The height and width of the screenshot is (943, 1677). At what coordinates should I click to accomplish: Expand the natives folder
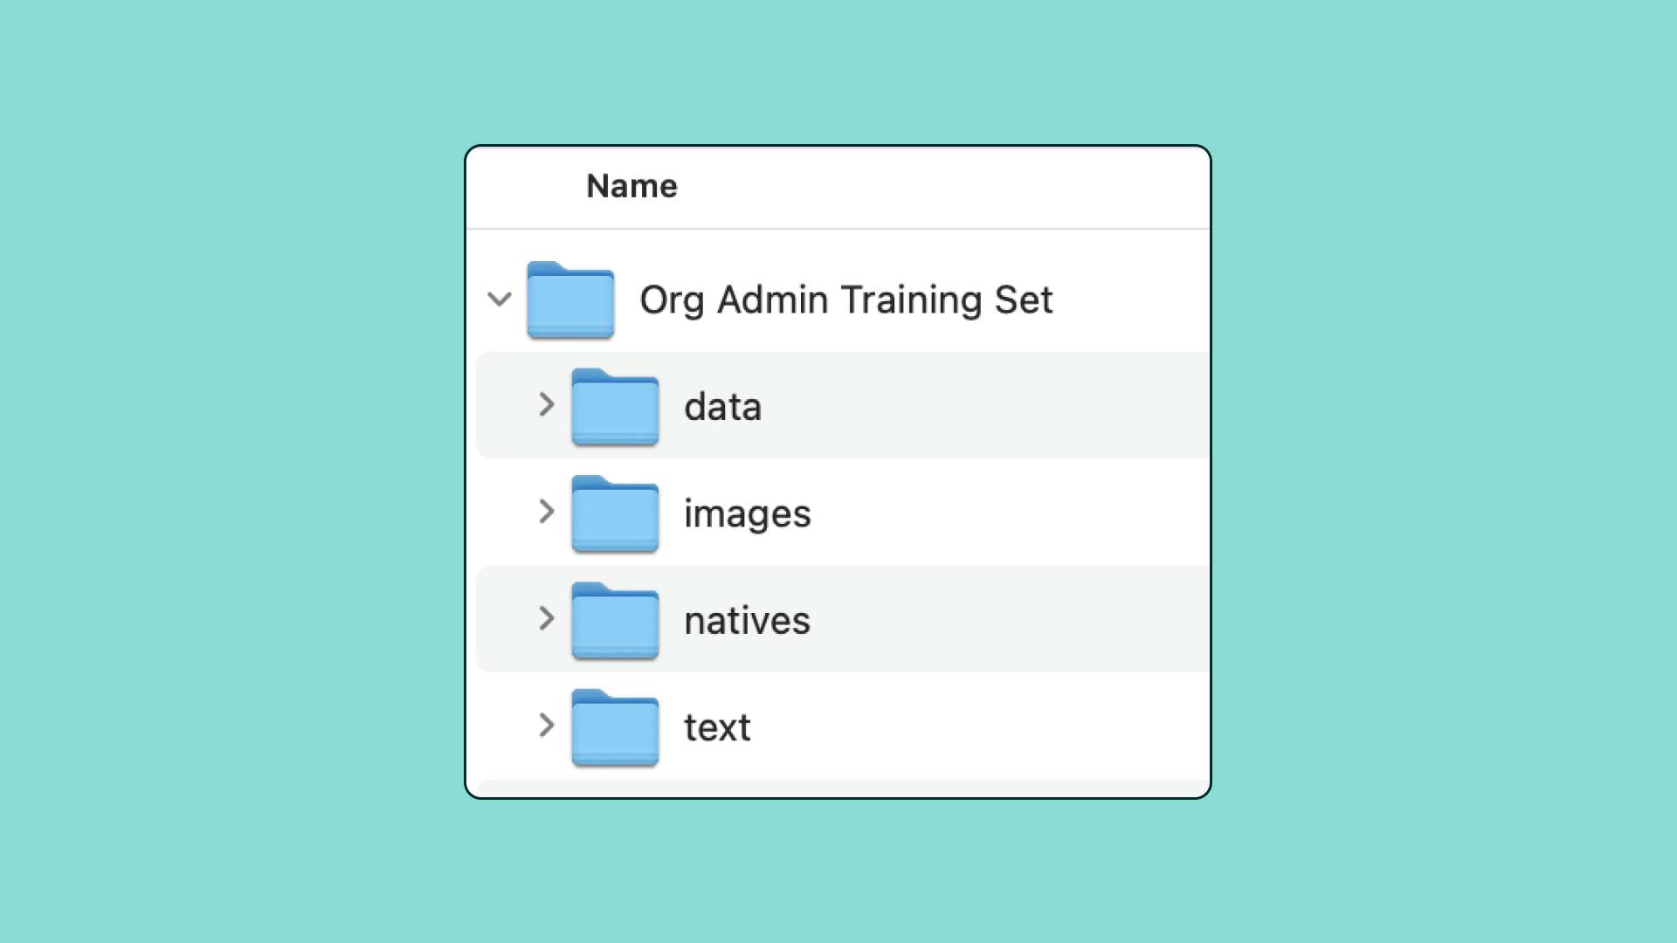tap(546, 619)
